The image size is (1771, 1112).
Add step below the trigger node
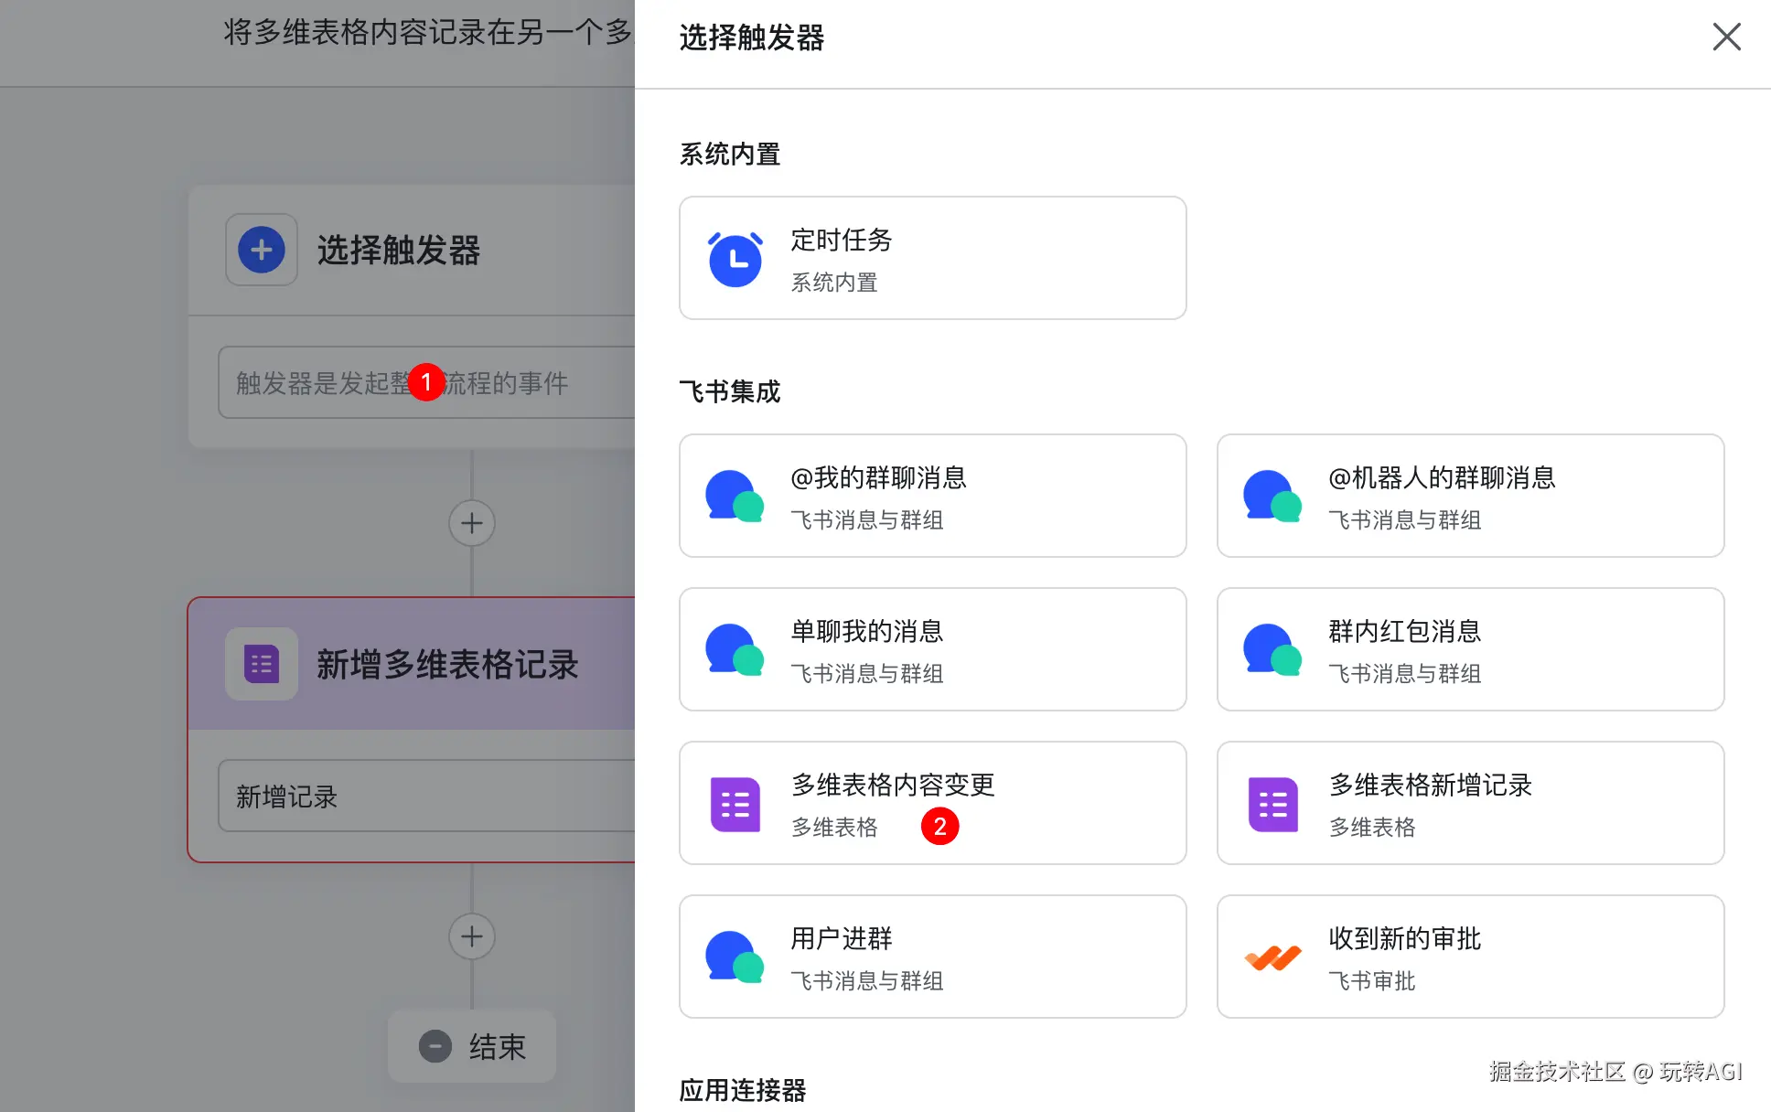coord(472,523)
